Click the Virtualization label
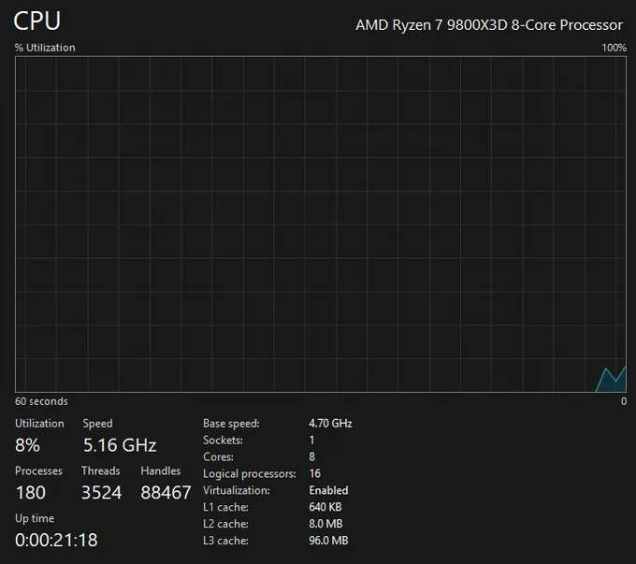 pyautogui.click(x=237, y=490)
